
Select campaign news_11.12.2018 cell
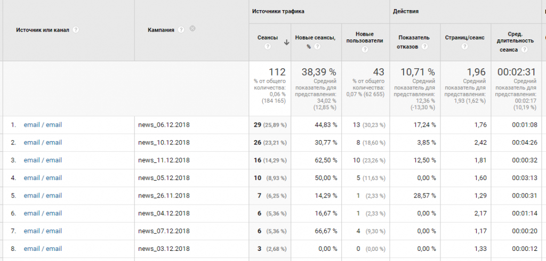coord(164,160)
